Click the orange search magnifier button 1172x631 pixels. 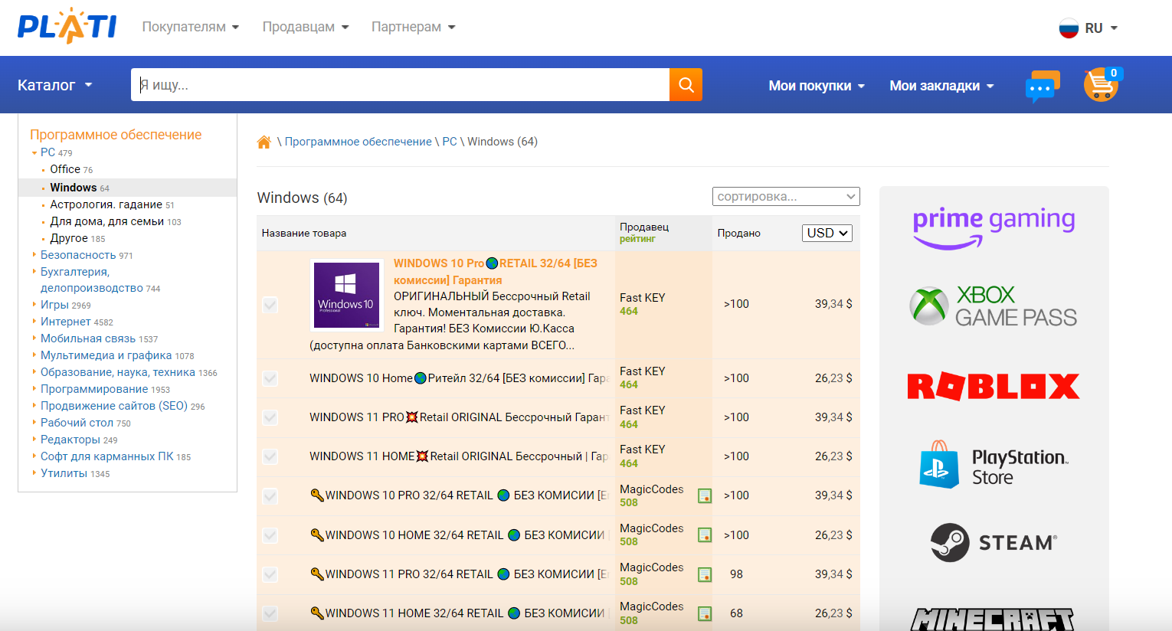click(686, 85)
